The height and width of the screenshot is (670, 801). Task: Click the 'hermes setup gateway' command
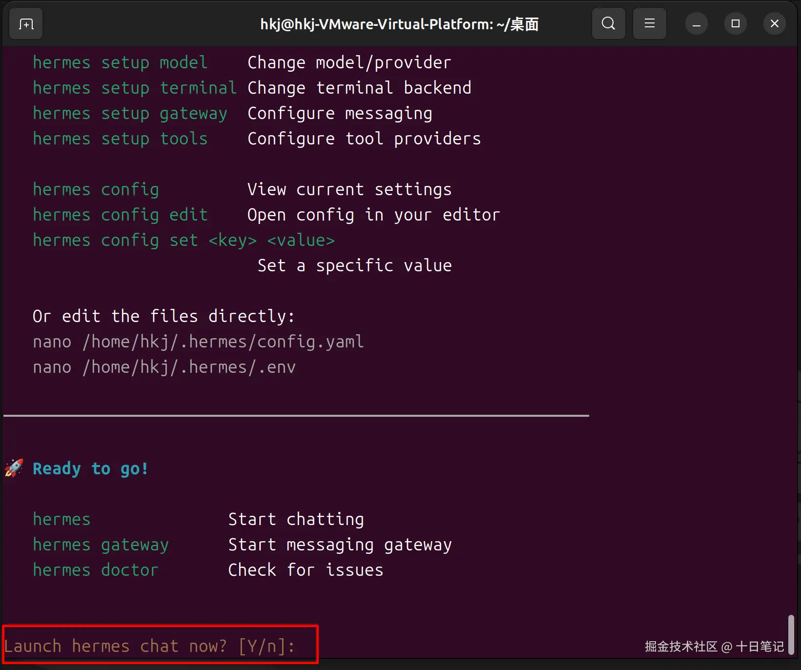[130, 113]
